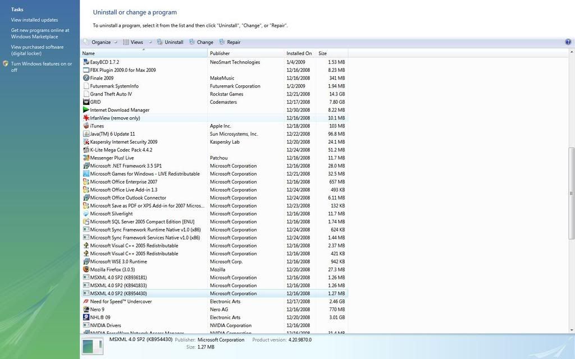Click the Microsoft Silverlight icon
This screenshot has height=359, width=575.
pyautogui.click(x=86, y=214)
